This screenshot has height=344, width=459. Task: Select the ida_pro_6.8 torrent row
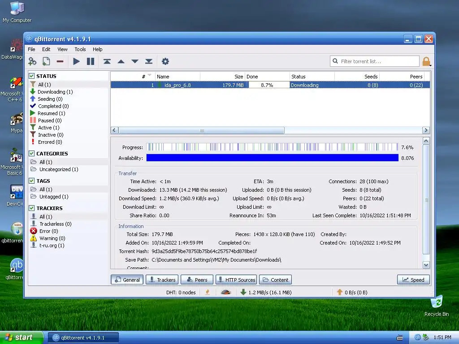click(x=270, y=85)
